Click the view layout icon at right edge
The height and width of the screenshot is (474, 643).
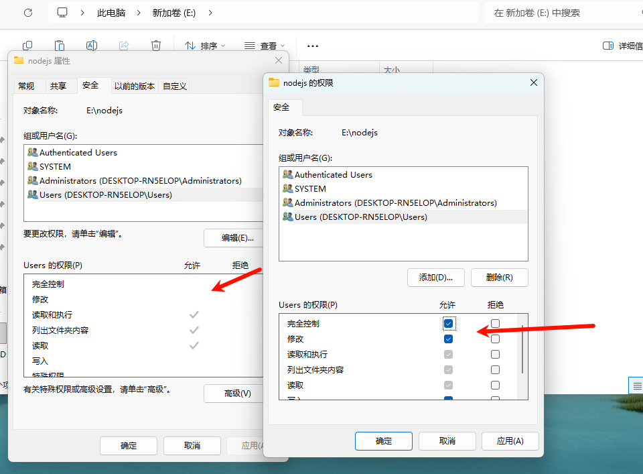(637, 386)
